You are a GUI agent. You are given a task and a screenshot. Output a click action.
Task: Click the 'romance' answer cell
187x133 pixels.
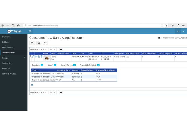(x=76, y=77)
